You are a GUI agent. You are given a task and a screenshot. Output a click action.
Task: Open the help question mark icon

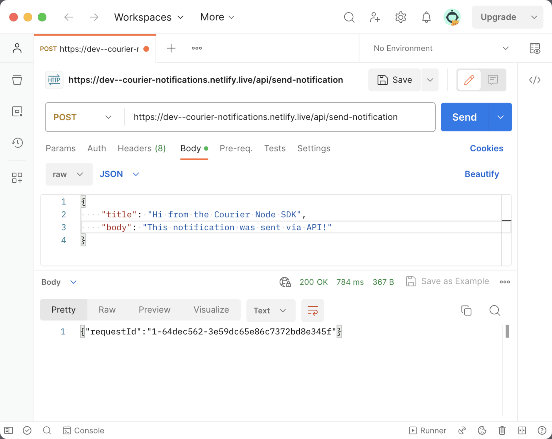coord(542,430)
